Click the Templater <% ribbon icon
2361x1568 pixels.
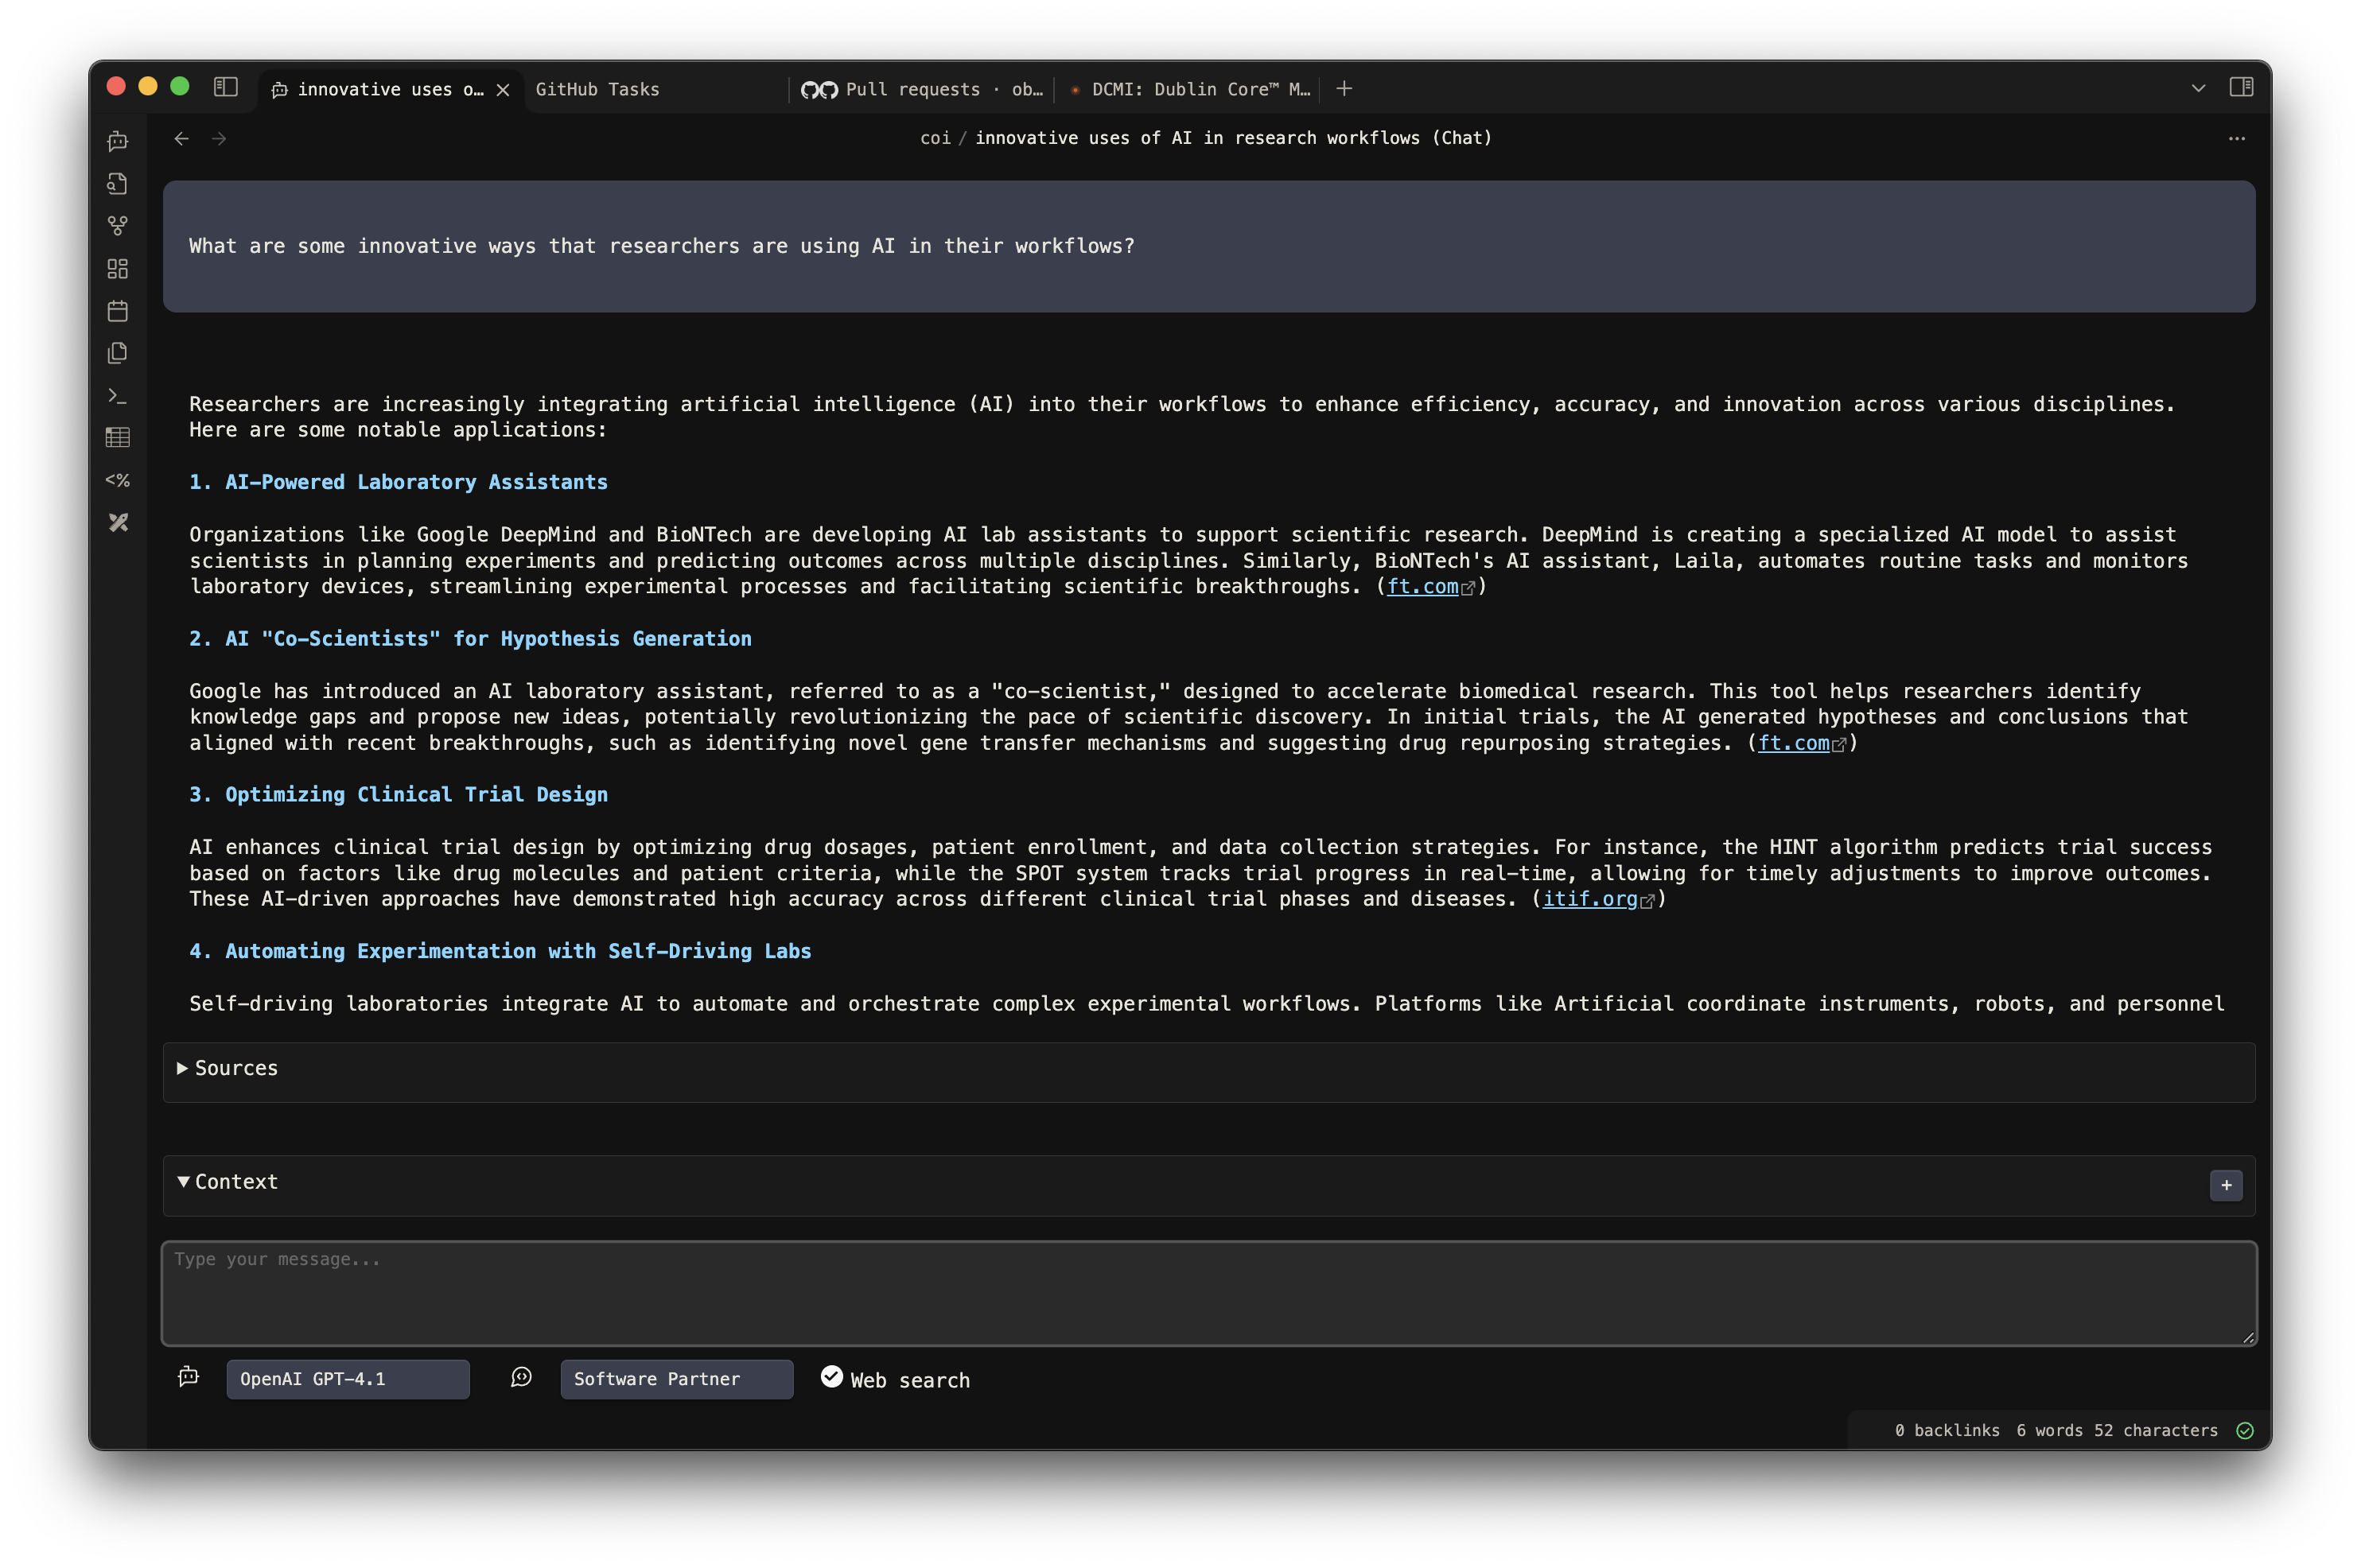pos(118,480)
